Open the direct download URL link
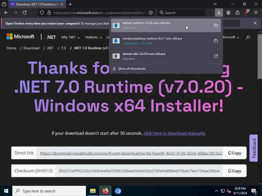Image resolution: width=262 pixels, height=196 pixels. [x=131, y=153]
